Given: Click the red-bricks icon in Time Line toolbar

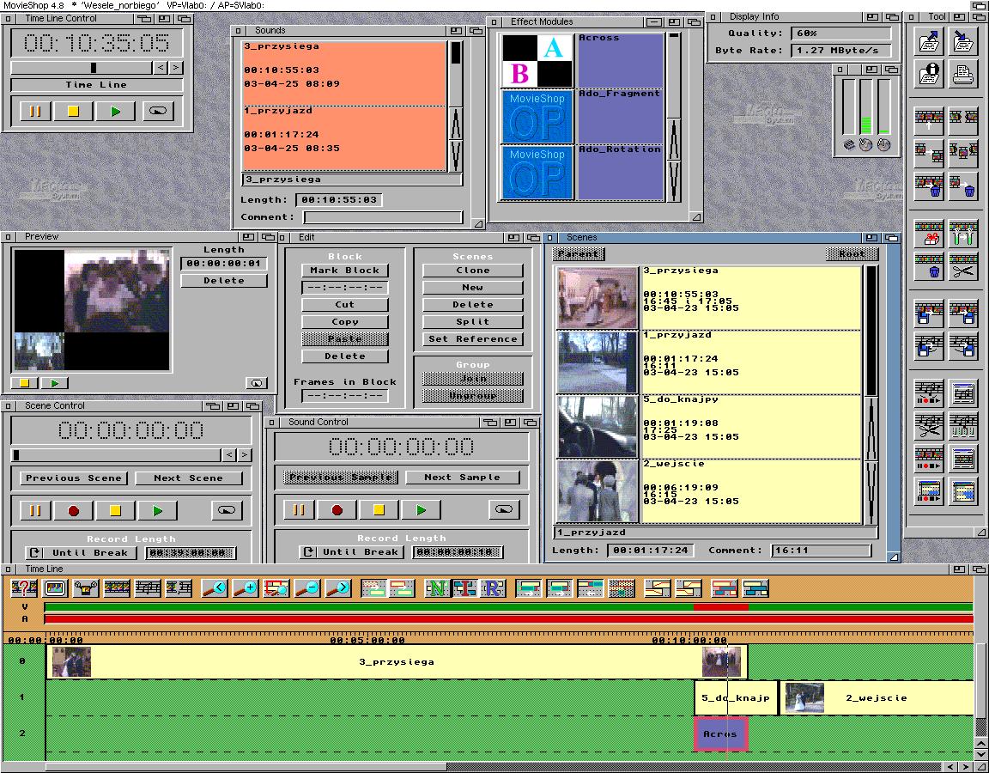Looking at the screenshot, I should tap(724, 588).
